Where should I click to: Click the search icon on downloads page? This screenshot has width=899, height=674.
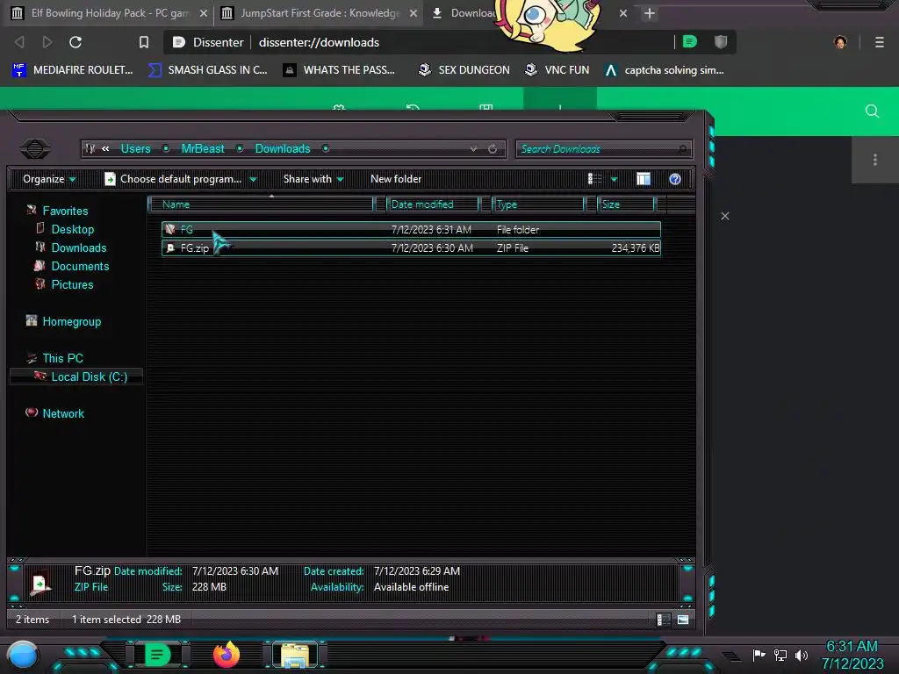[x=872, y=111]
